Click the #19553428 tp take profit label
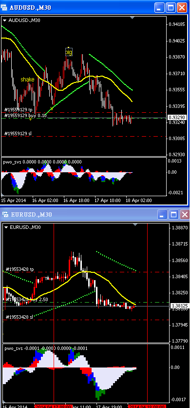 coord(20,269)
